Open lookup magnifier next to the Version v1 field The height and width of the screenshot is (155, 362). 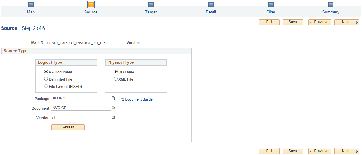113,118
